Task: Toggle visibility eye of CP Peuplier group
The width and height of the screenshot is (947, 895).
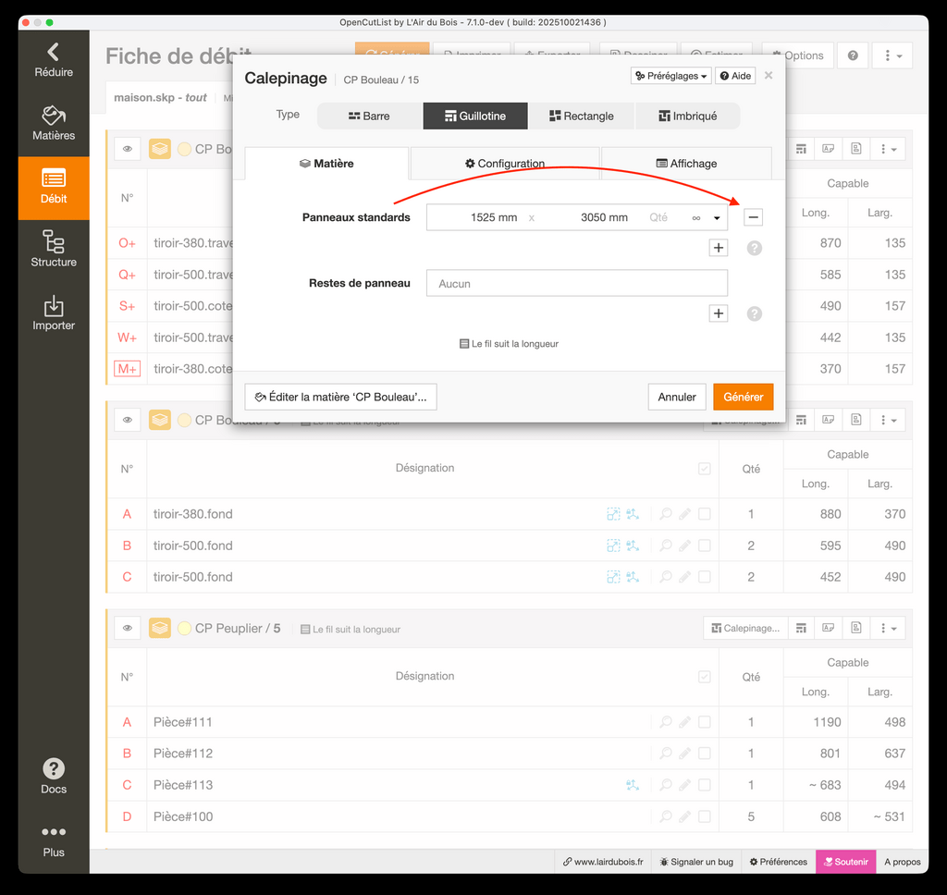Action: point(128,629)
